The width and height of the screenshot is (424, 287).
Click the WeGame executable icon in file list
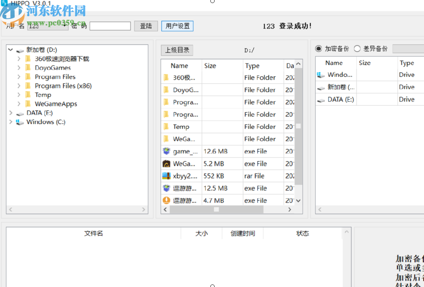(x=166, y=163)
